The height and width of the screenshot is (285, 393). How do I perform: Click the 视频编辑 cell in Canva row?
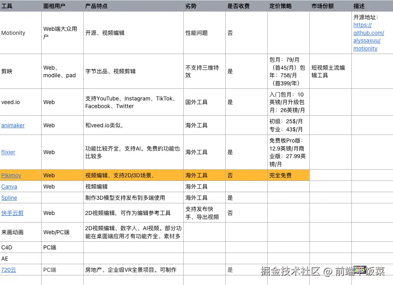(x=133, y=187)
